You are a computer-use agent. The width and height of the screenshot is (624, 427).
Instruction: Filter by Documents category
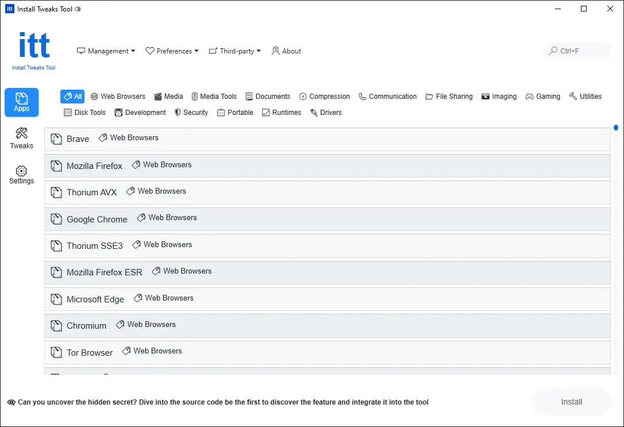tap(268, 97)
